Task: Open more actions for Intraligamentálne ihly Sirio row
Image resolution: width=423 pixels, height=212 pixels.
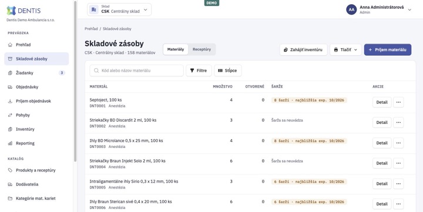Action: pos(398,184)
